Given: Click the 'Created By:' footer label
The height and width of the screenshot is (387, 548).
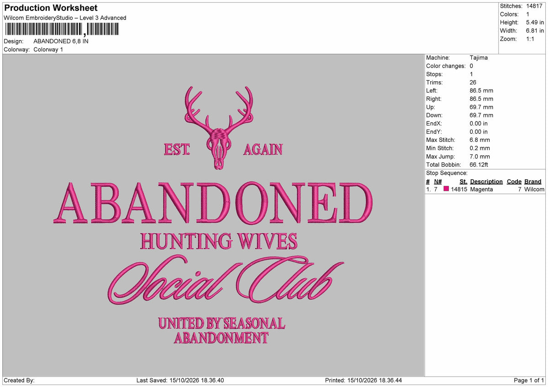Looking at the screenshot, I should [19, 380].
